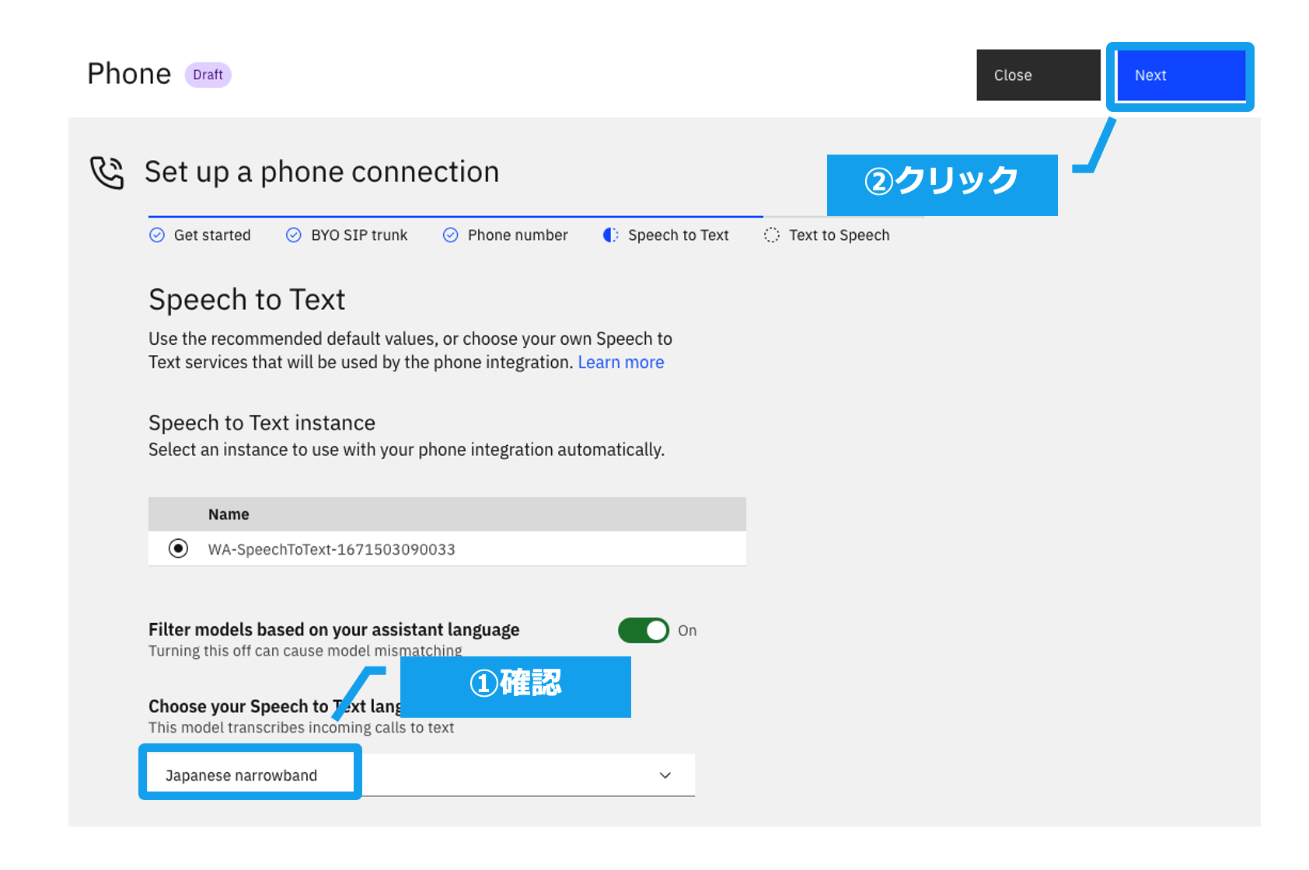Go to the BYO SIP trunk step
Viewport: 1309px width, 870px height.
347,235
